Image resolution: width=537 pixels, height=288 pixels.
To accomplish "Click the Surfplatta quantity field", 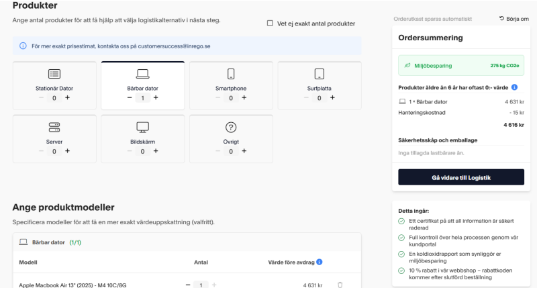I will [320, 98].
